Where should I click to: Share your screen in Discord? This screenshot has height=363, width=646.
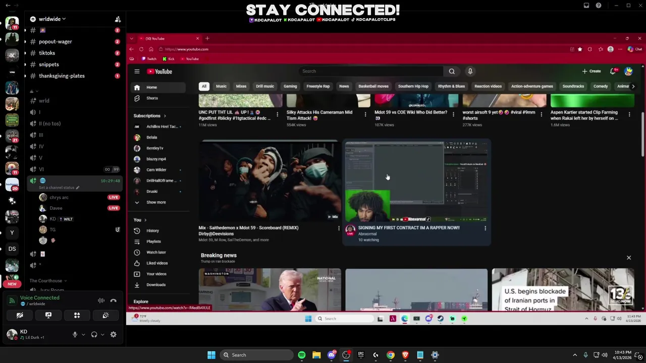[48, 315]
